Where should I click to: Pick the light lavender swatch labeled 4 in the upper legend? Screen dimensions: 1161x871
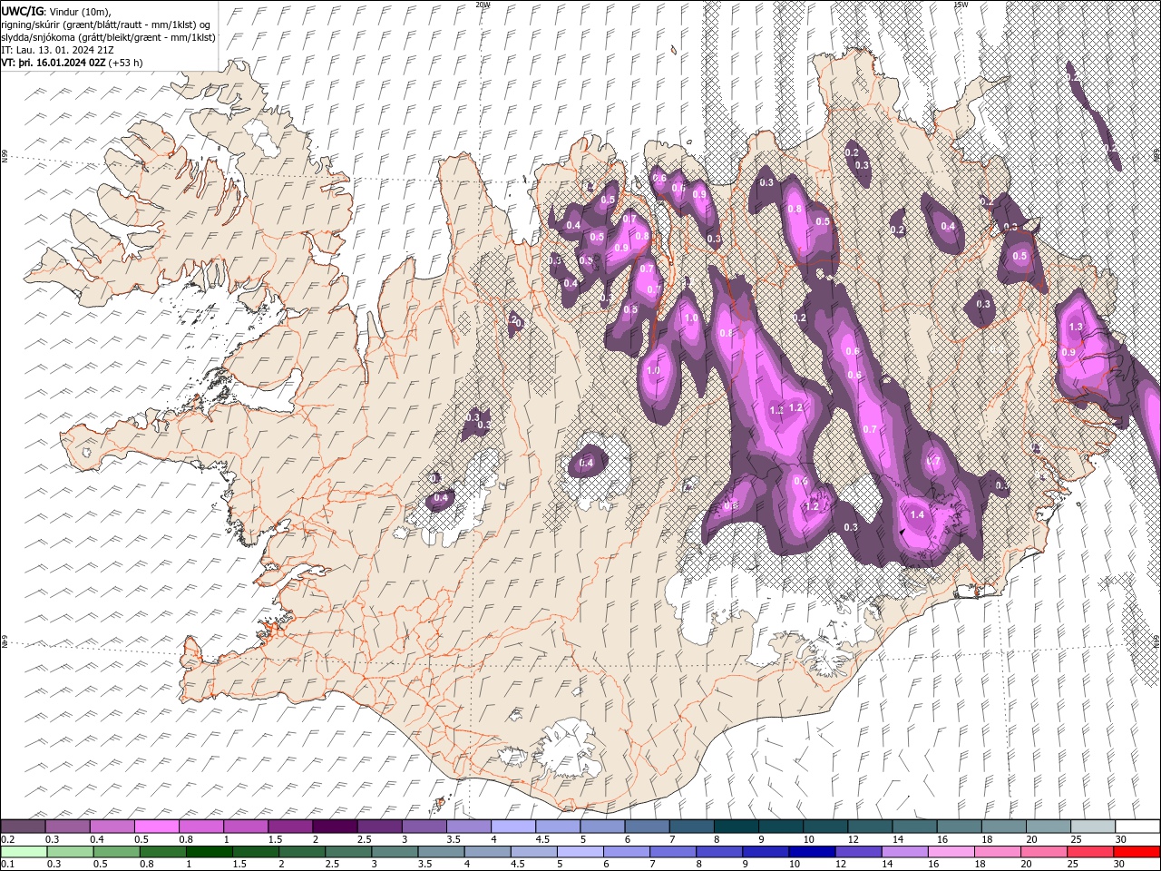(512, 827)
